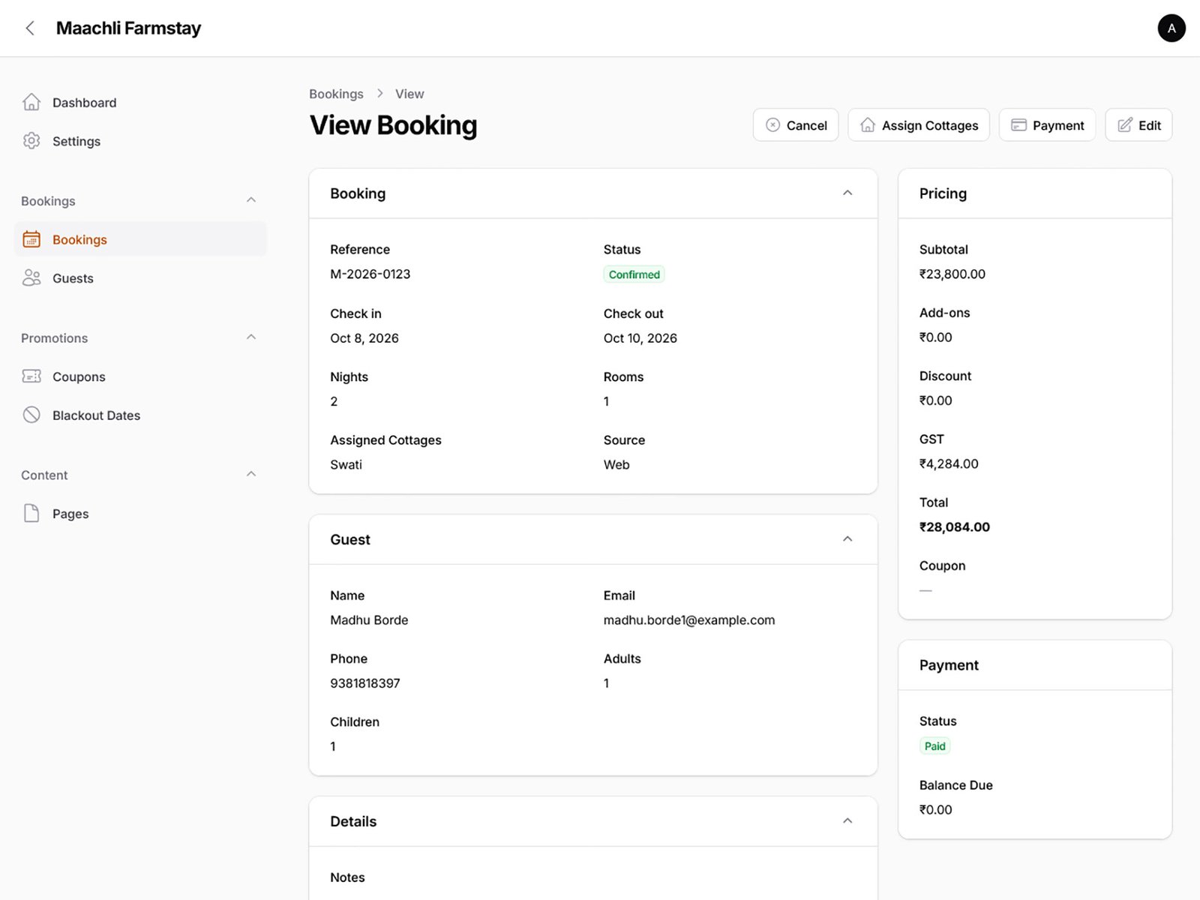Click the Settings gear icon

coord(31,141)
